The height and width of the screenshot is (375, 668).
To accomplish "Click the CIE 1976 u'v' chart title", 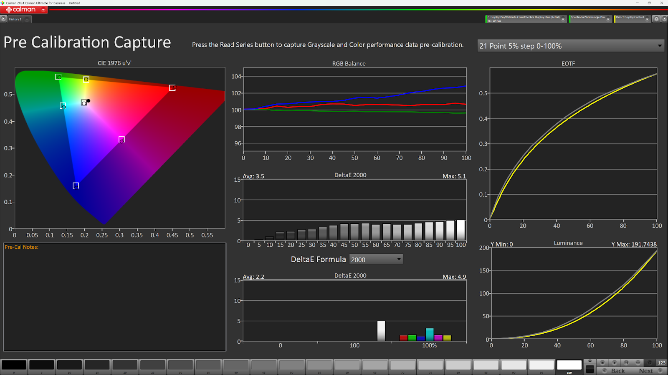I will pyautogui.click(x=115, y=63).
